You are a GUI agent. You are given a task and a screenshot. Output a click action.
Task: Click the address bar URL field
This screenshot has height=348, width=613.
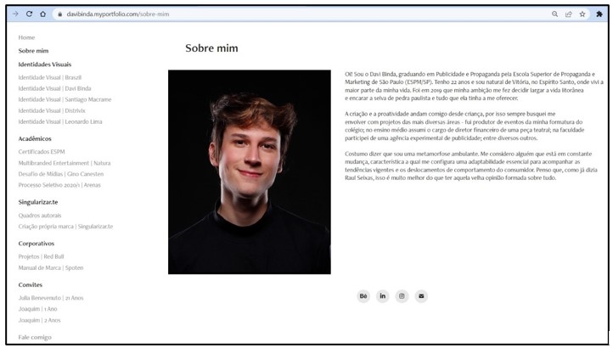click(x=255, y=14)
